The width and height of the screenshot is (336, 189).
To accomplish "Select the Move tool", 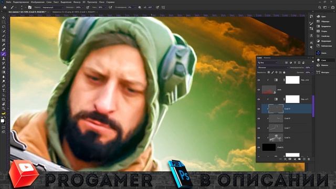I will tap(4, 17).
